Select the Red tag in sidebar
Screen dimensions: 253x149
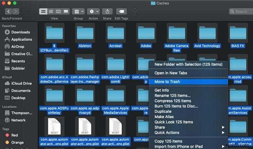(15, 135)
